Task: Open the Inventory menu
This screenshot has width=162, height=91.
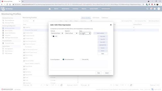Action: click(75, 9)
